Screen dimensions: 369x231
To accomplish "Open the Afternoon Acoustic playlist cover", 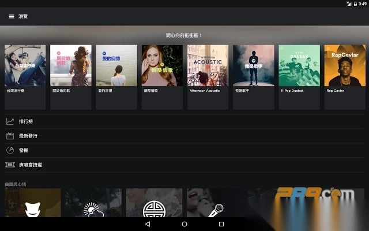I will [x=208, y=66].
